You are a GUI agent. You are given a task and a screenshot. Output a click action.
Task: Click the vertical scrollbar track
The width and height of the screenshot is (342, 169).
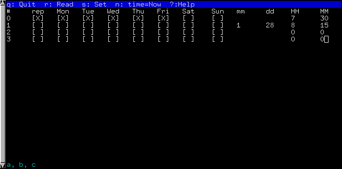coord(3,84)
